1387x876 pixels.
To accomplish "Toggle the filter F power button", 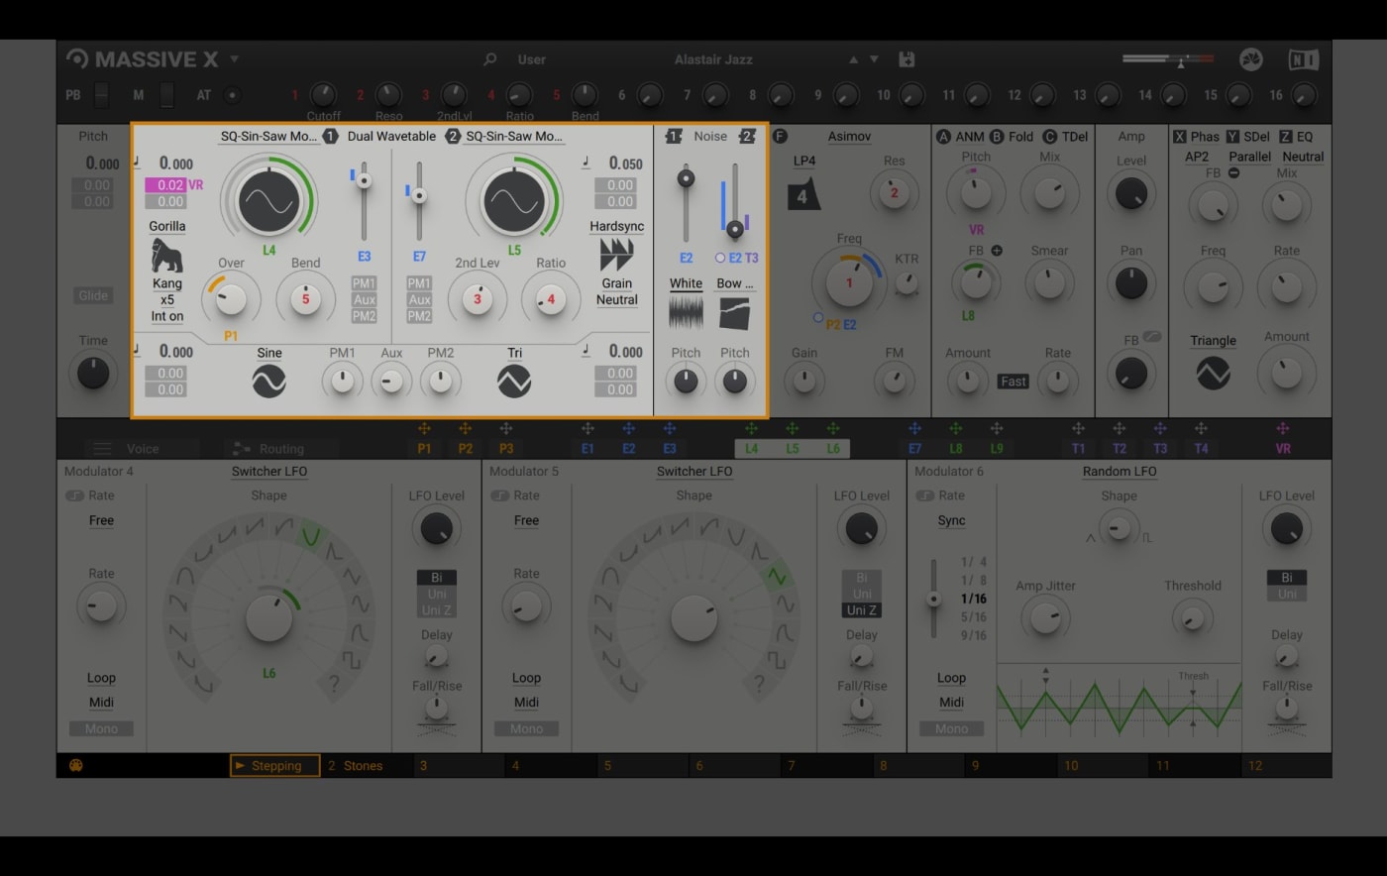I will [780, 136].
